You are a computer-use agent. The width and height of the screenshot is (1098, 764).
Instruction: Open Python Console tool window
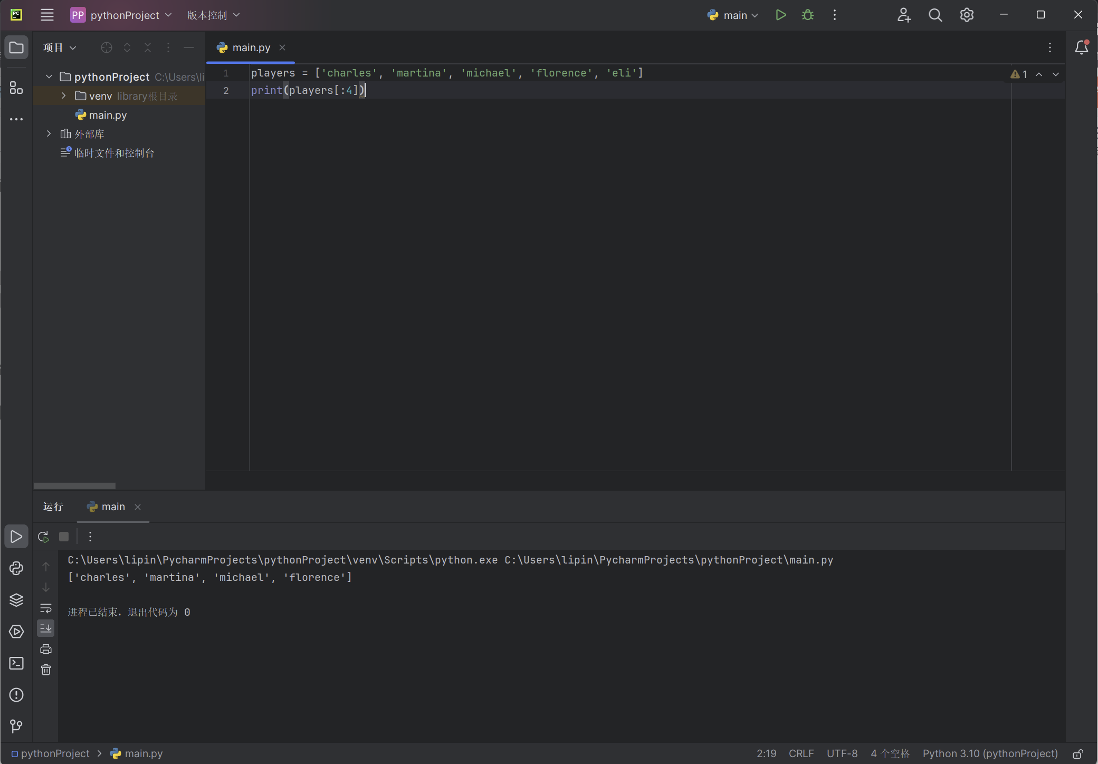pyautogui.click(x=16, y=568)
